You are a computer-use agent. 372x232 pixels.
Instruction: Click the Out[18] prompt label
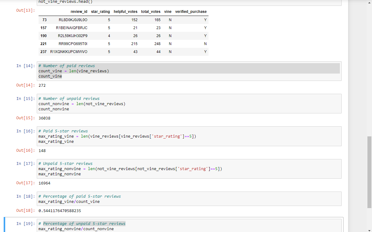pyautogui.click(x=25, y=211)
